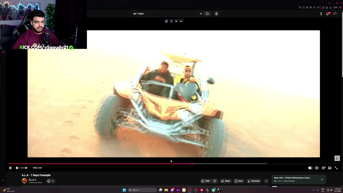The width and height of the screenshot is (343, 193).
Task: Open File Explorer from taskbar
Action: point(166,190)
